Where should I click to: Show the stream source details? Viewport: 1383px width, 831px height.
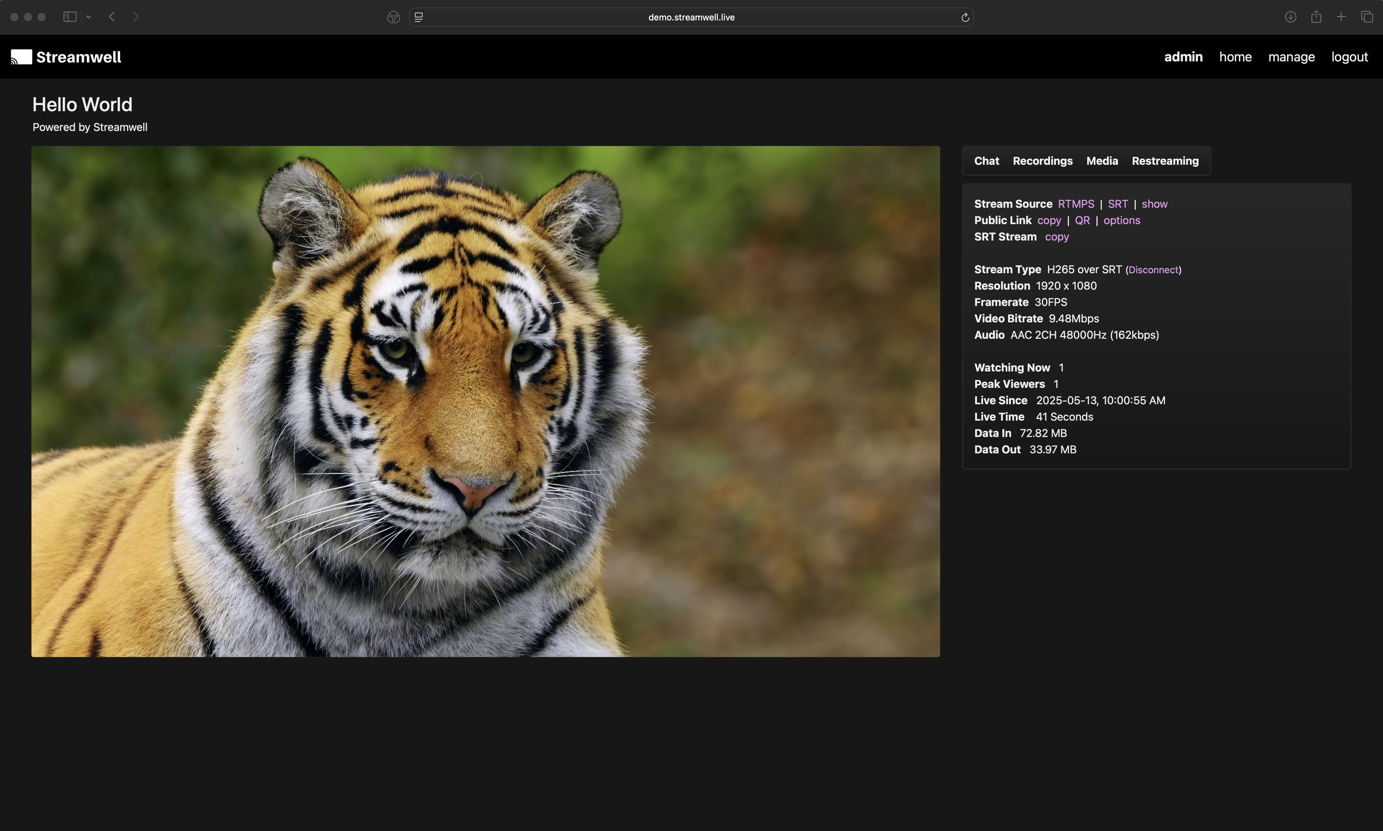point(1154,204)
